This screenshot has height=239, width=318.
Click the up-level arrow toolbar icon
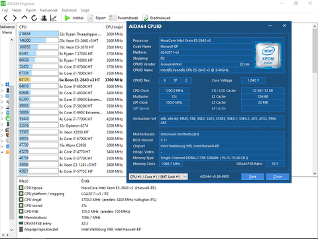(x=25, y=17)
